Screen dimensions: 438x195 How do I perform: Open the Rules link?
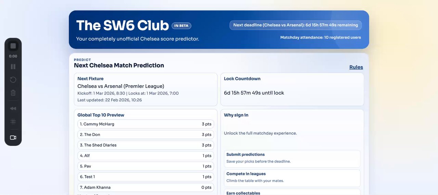coord(356,67)
